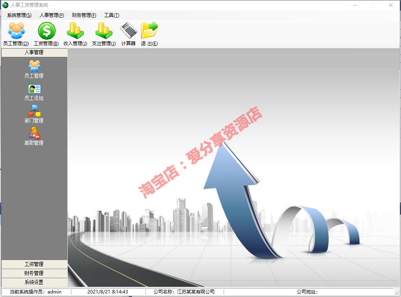This screenshot has width=401, height=297.
Task: Click the 公司名称: 江苏某某有限公司 status entry
Action: pos(184,292)
